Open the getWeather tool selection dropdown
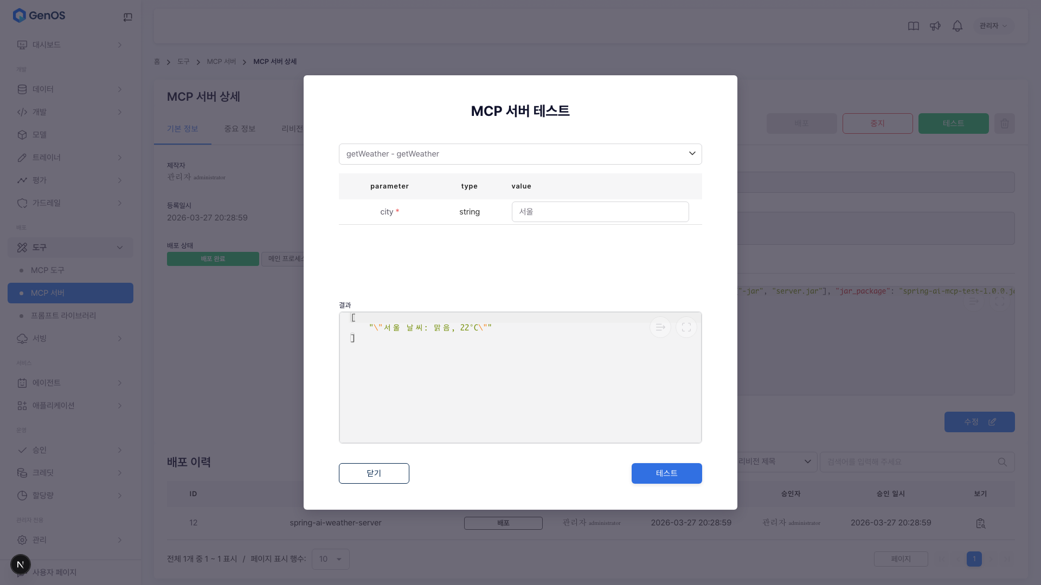 tap(520, 154)
